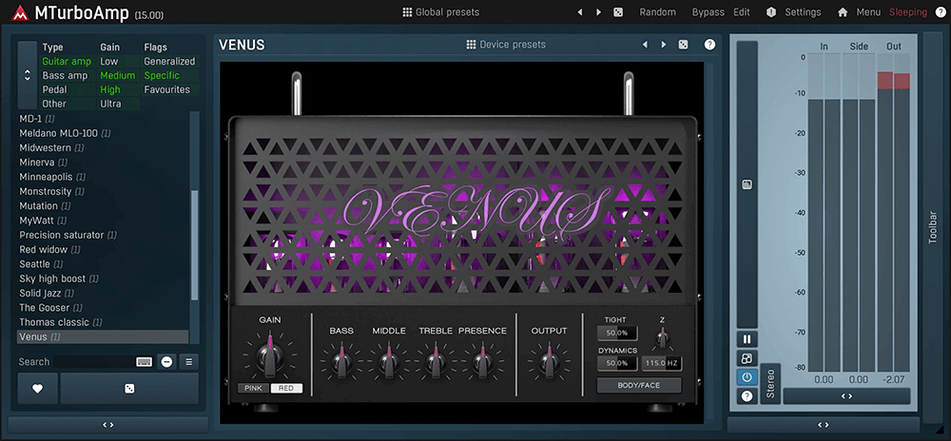Click the top-right help question mark
The image size is (951, 441).
941,12
